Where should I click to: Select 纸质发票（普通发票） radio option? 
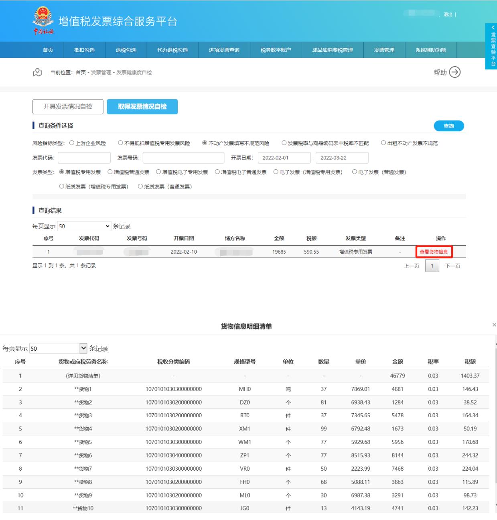tap(140, 187)
